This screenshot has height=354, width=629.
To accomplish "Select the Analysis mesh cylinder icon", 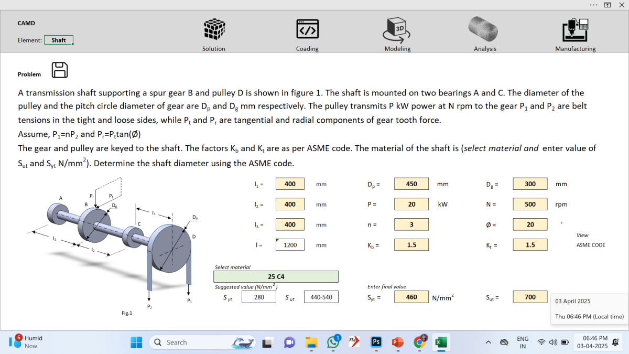I will tap(485, 29).
